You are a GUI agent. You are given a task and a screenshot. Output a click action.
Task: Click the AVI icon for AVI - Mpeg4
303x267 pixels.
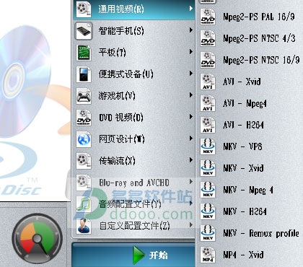pos(208,103)
